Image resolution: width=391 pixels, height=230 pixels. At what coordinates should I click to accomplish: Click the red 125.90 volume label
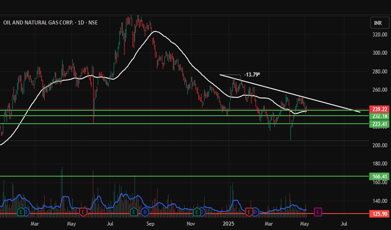tap(379, 214)
